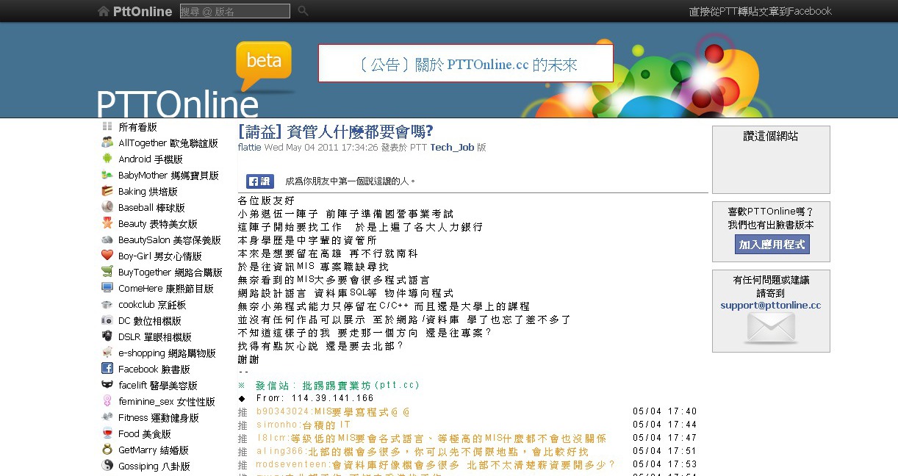
Task: Open the 公告 關於 PTTOnline.cc 的未來 announcement
Action: click(x=466, y=63)
